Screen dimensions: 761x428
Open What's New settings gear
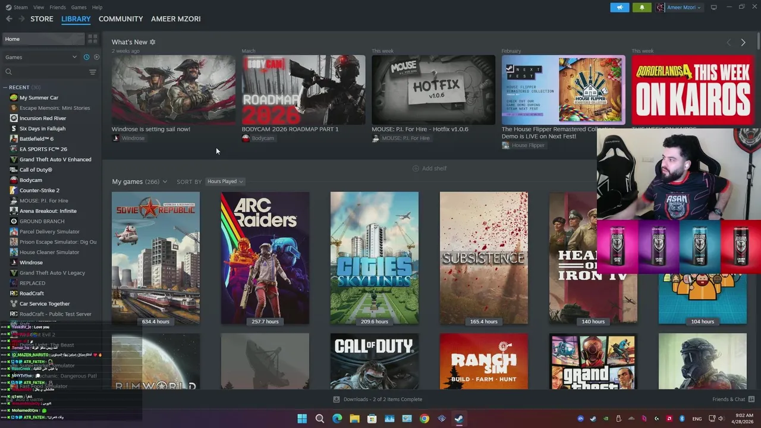(x=152, y=42)
